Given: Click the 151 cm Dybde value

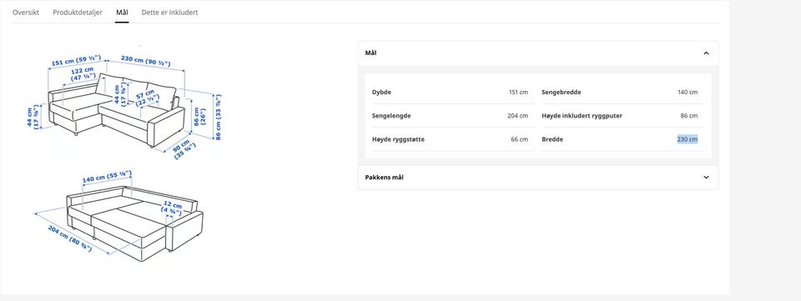Looking at the screenshot, I should 518,93.
